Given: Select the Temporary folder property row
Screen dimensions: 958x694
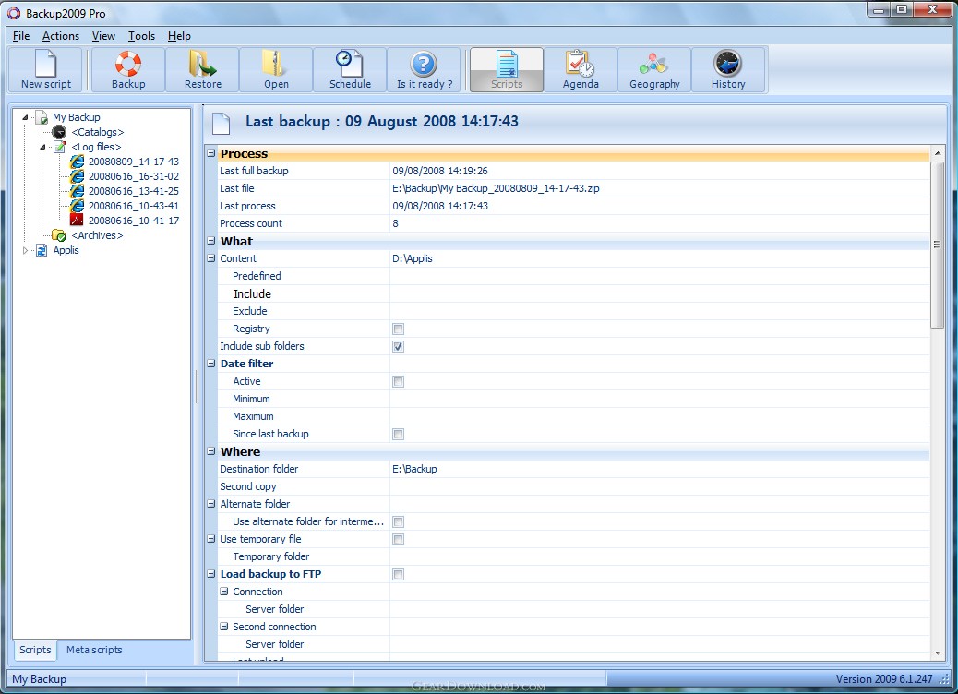Looking at the screenshot, I should pos(574,557).
